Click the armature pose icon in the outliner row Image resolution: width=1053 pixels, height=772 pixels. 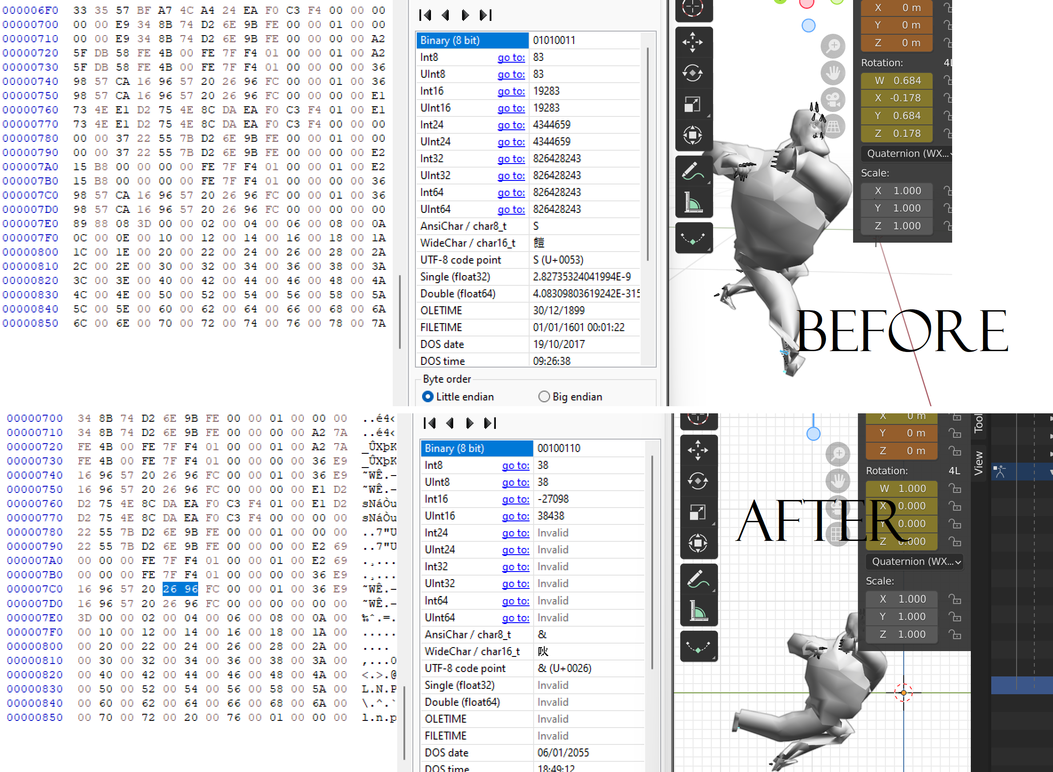point(999,471)
